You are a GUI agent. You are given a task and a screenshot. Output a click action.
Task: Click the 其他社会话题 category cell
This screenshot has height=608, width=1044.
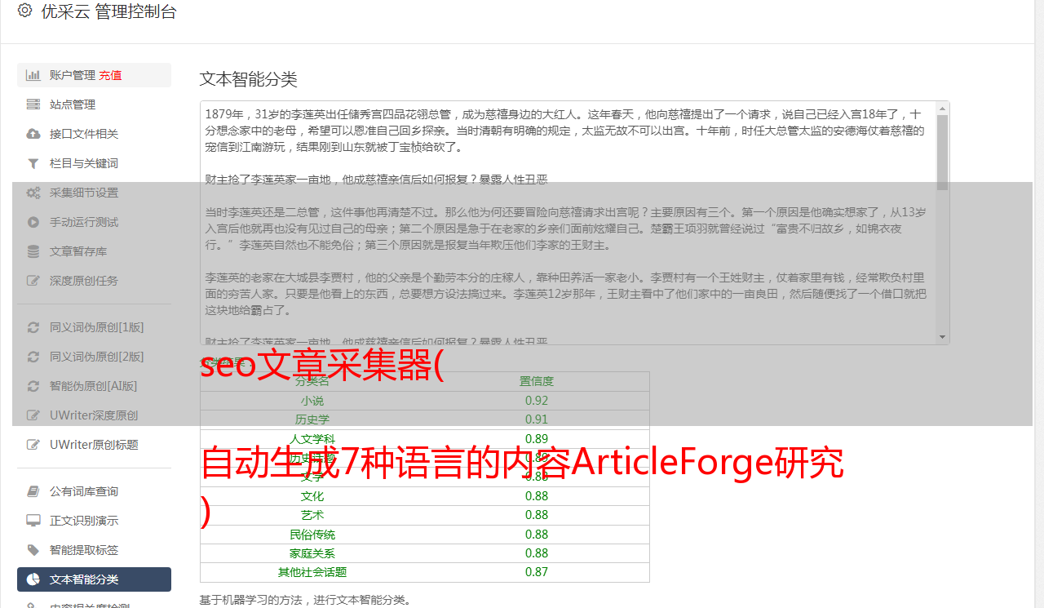point(312,572)
